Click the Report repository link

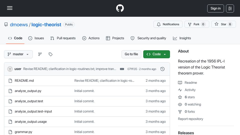tap(190, 119)
